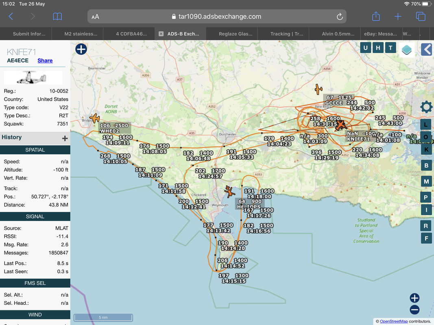
Task: Zoom out the map with minus button
Action: (414, 310)
